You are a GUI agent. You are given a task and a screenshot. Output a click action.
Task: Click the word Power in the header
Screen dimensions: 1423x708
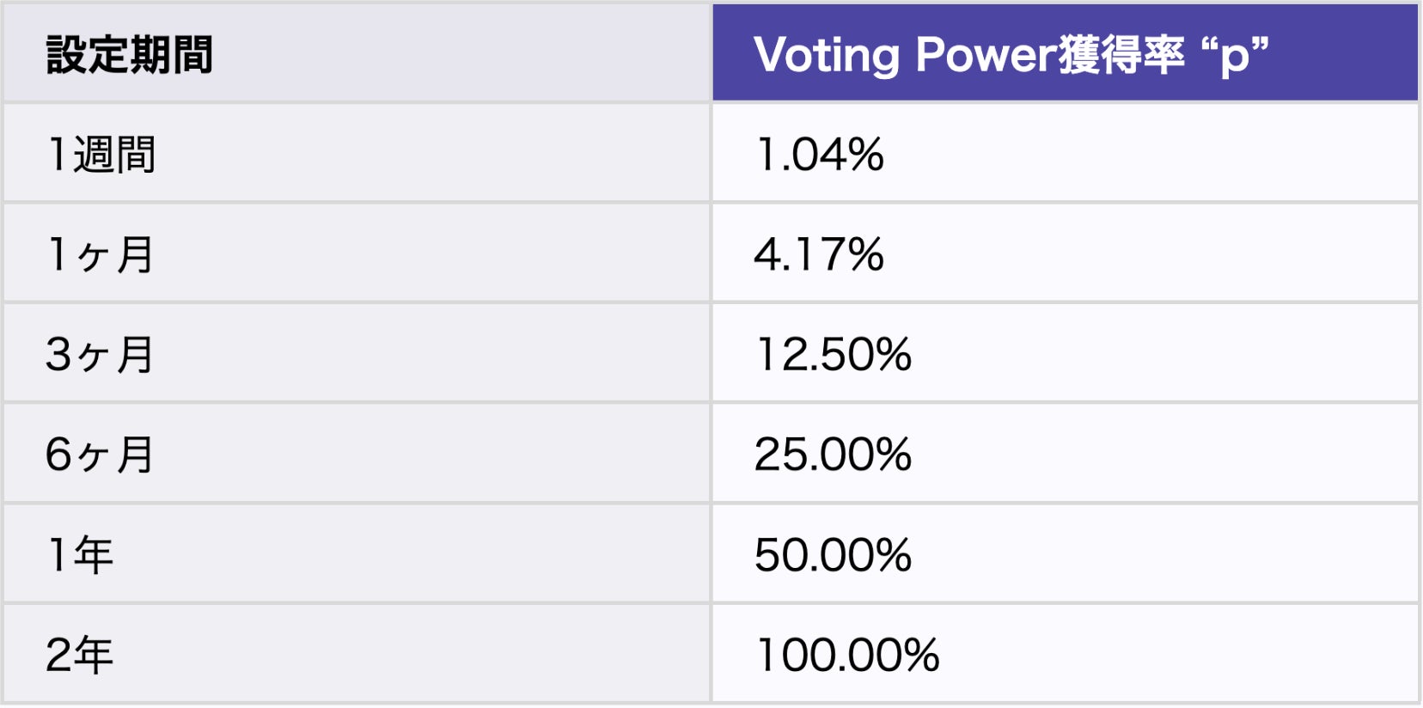pos(986,54)
